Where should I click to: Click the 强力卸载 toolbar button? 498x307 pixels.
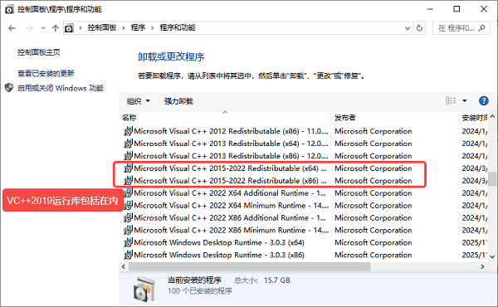point(178,101)
